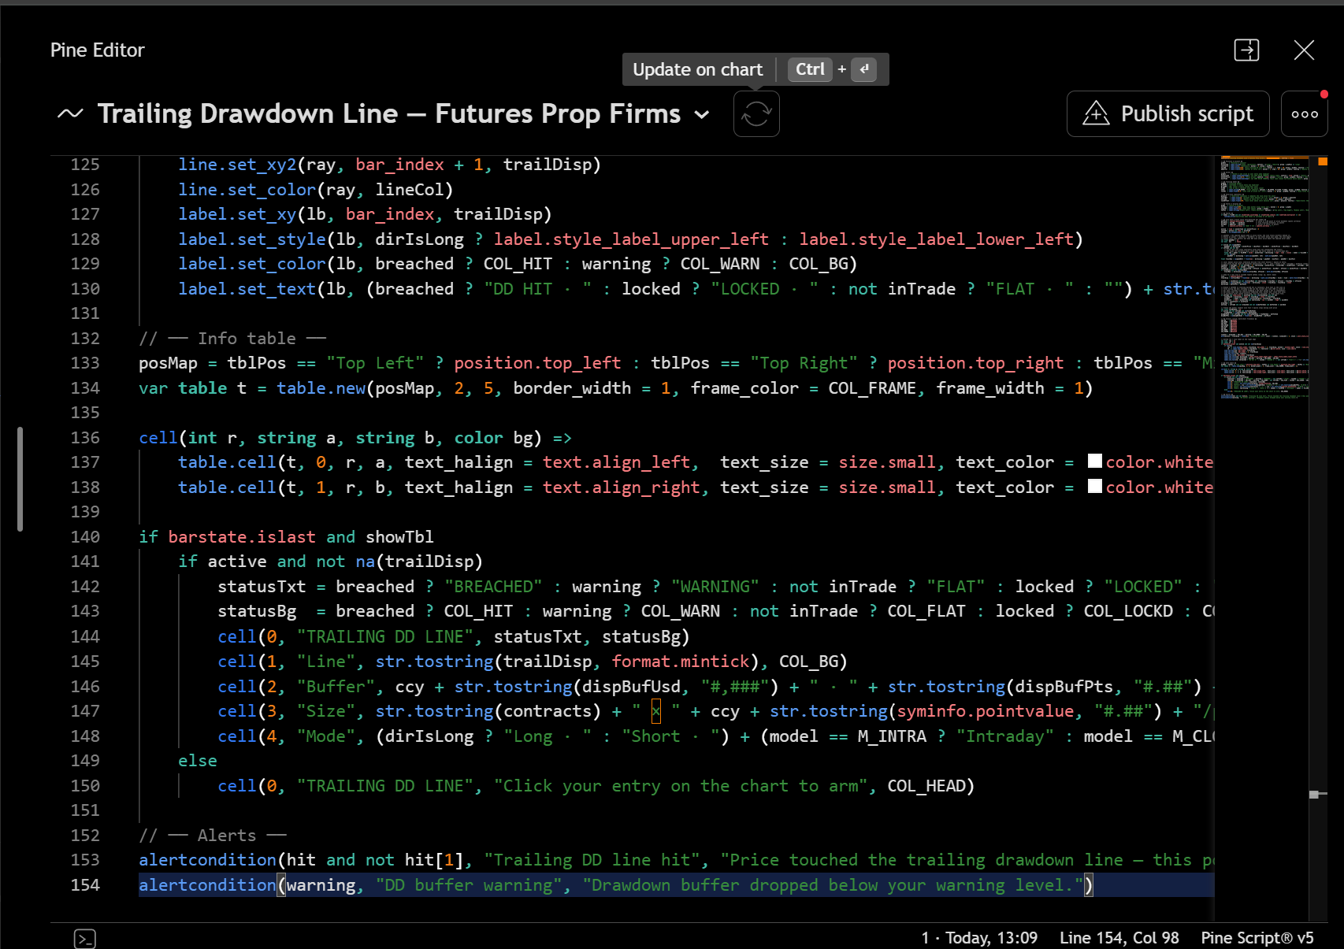Click "Trailing DD line hit" string on line 153

(592, 860)
